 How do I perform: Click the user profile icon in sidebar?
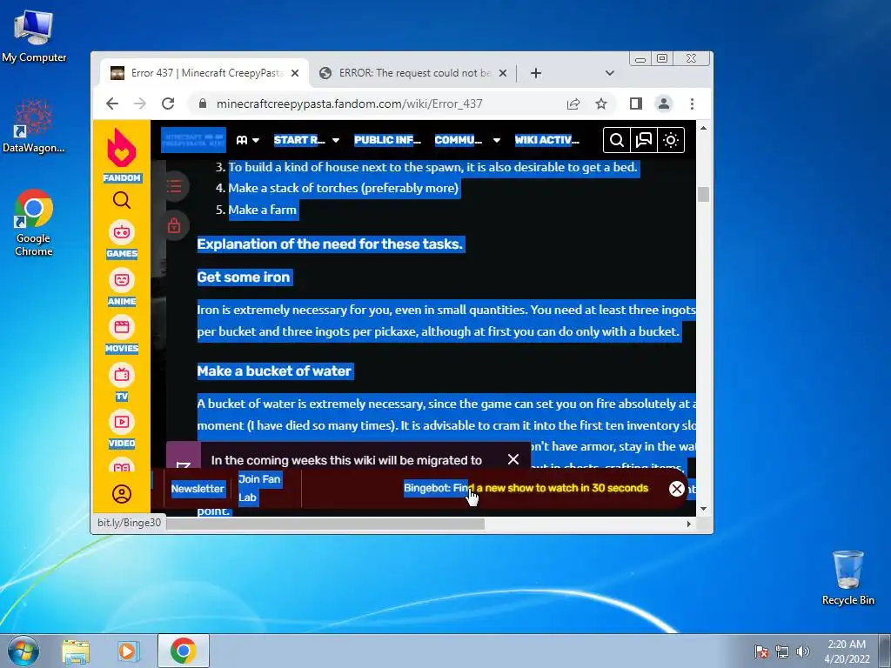point(122,494)
